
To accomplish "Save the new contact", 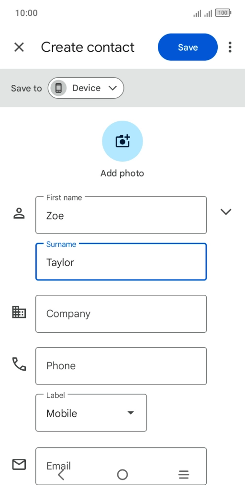I will [188, 47].
